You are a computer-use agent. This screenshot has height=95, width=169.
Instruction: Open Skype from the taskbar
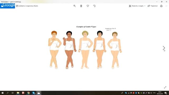pyautogui.click(x=34, y=93)
